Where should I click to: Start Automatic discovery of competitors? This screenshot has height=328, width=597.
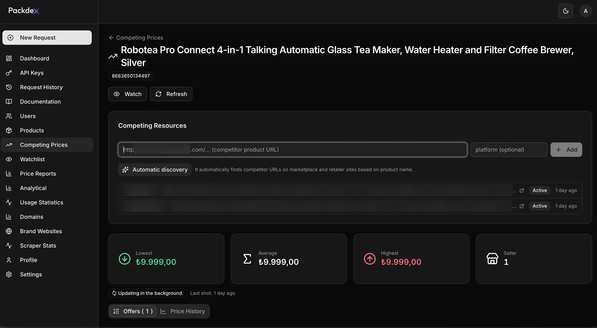(155, 170)
